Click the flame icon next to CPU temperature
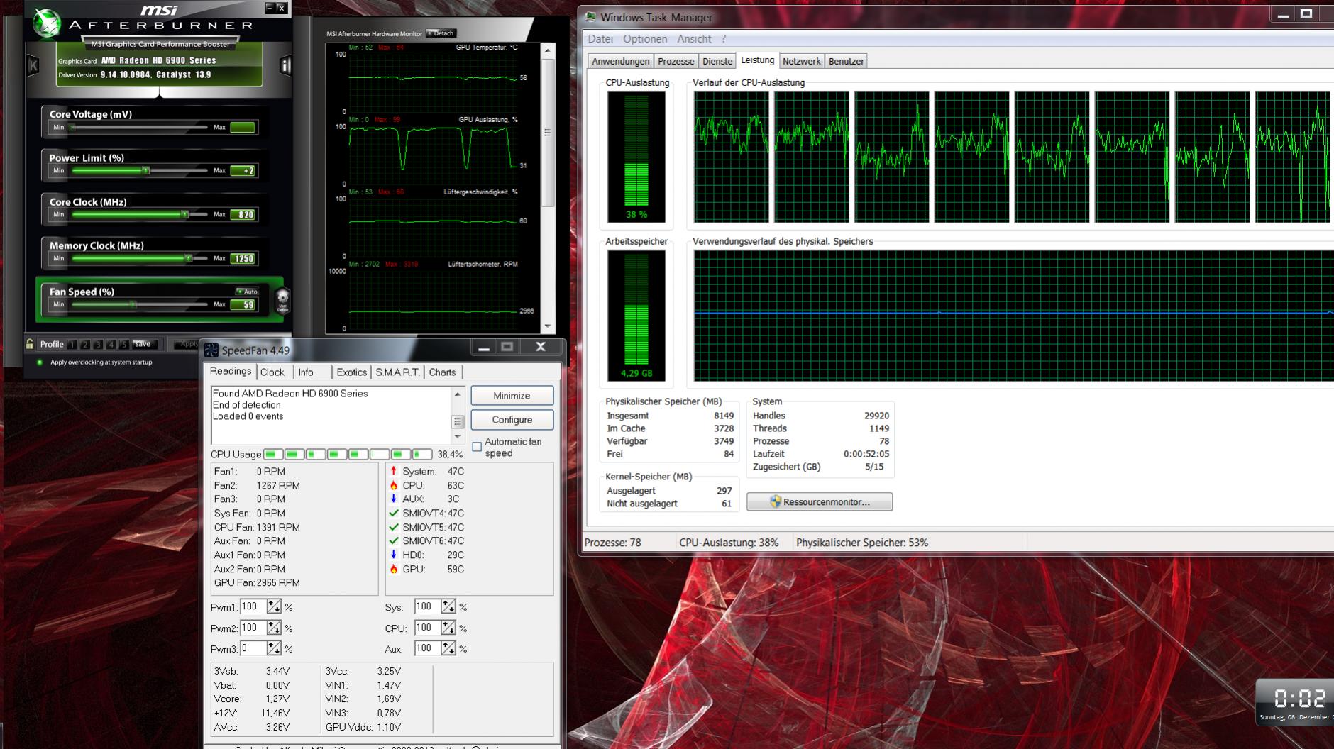The width and height of the screenshot is (1334, 749). (394, 486)
